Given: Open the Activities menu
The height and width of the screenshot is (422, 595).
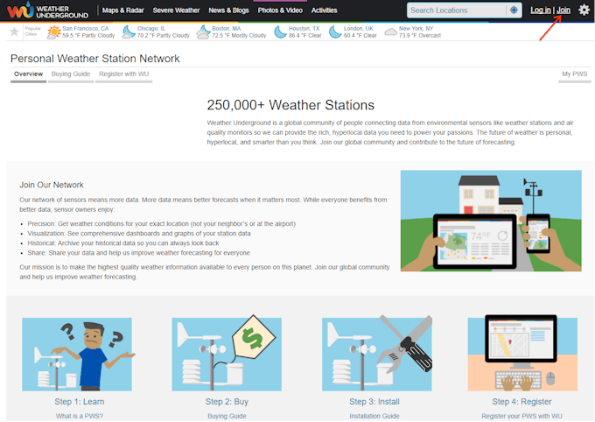Looking at the screenshot, I should pos(324,11).
